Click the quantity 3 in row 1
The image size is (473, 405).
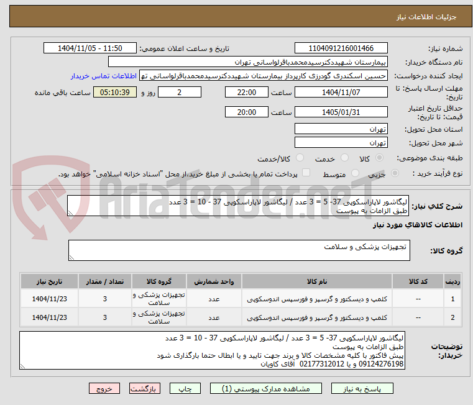pos(104,299)
